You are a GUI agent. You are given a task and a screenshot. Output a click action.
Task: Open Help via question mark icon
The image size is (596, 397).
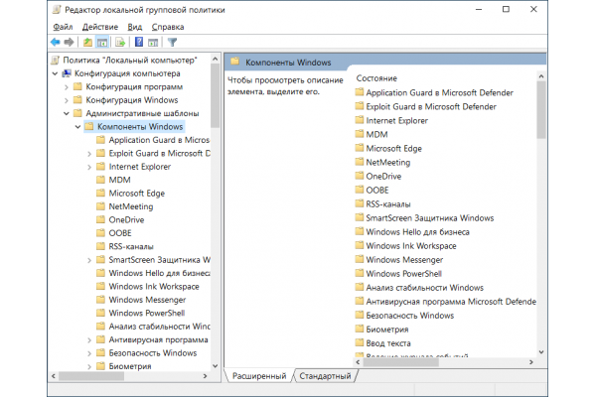click(x=139, y=42)
